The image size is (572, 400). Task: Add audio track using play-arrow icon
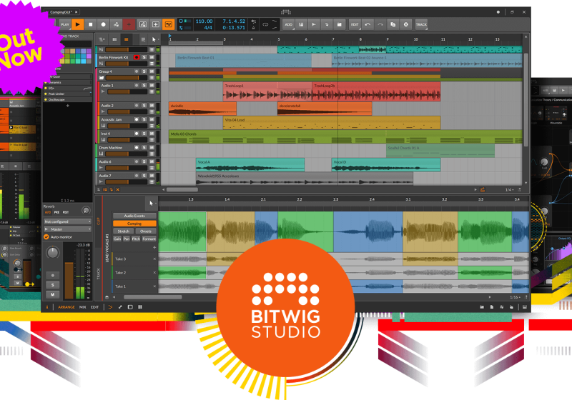coord(314,24)
